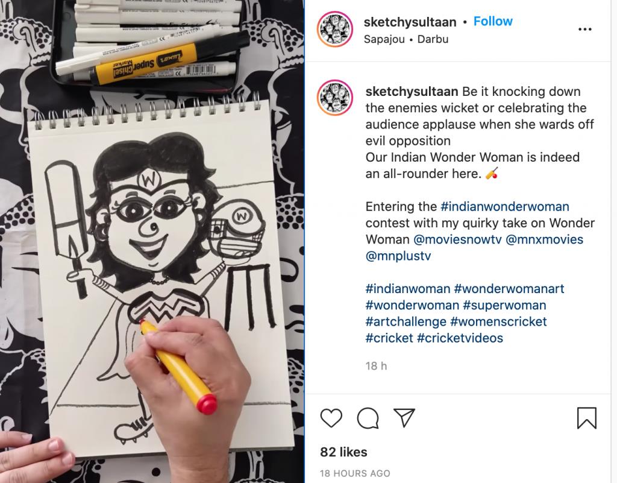The image size is (617, 483).
Task: Open the @mnplustv mention
Action: click(398, 256)
